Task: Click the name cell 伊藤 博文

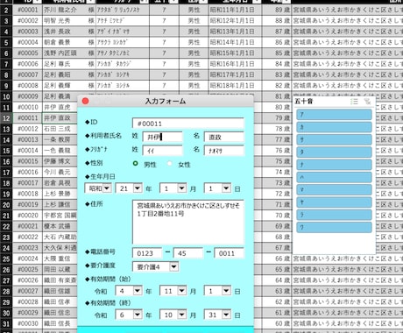Action: click(x=60, y=161)
